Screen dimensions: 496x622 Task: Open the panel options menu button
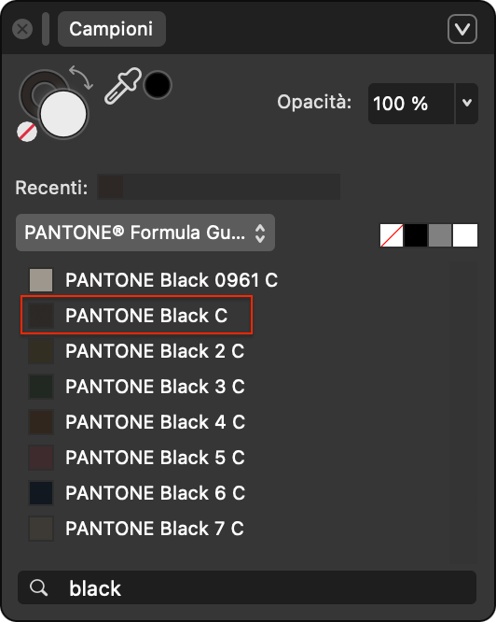pos(462,29)
